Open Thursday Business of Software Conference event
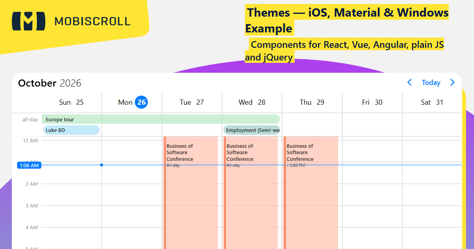This screenshot has height=249, width=474. (311, 192)
